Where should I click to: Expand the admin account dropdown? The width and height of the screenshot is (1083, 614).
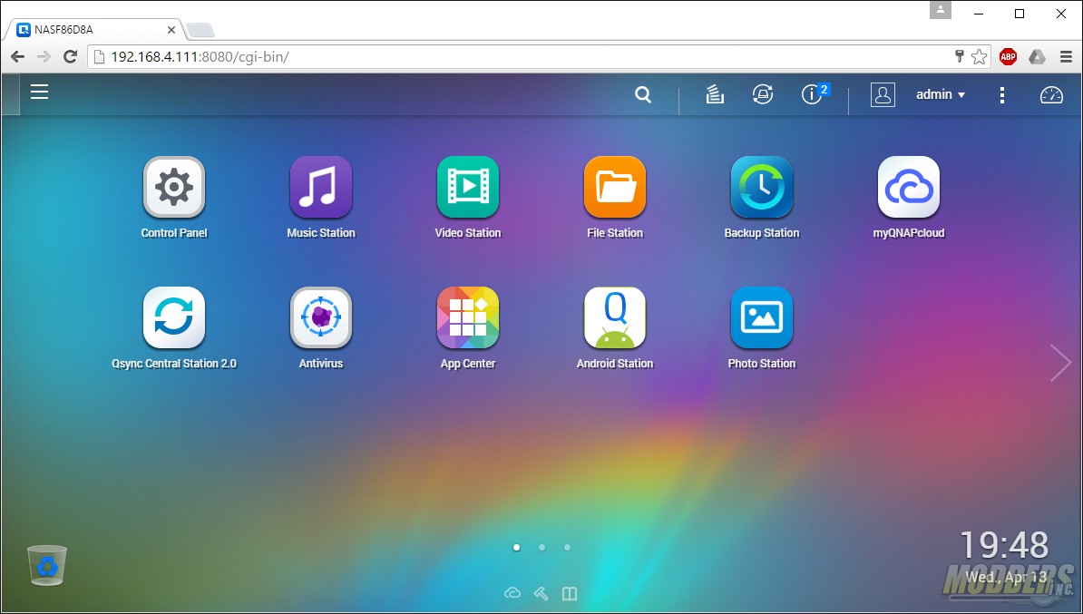pos(940,94)
